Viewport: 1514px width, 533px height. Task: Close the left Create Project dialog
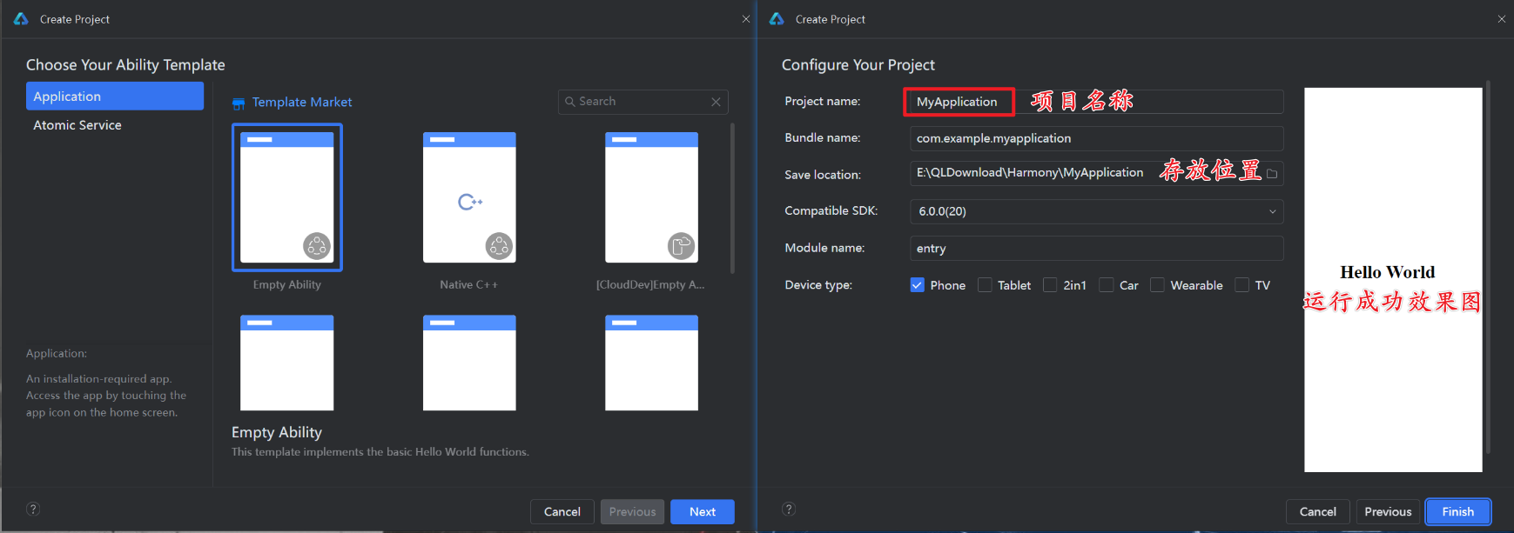coord(746,19)
